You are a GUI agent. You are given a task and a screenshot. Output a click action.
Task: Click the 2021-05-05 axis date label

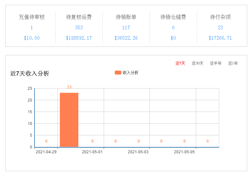click(184, 152)
